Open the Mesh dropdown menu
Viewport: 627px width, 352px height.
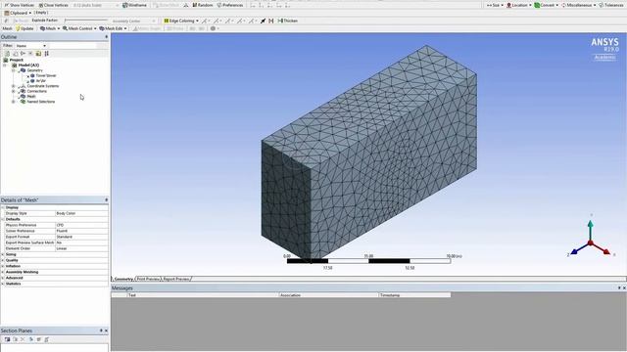[50, 28]
